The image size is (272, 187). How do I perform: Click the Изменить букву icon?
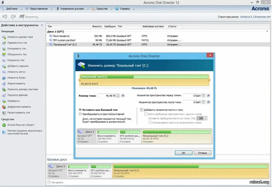coord(4,78)
